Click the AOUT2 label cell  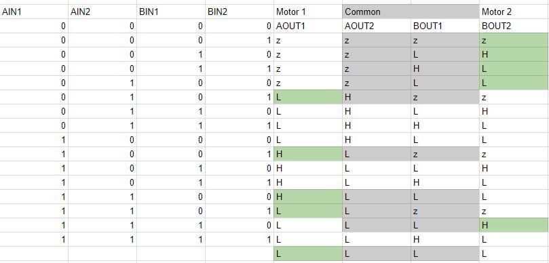(377, 26)
